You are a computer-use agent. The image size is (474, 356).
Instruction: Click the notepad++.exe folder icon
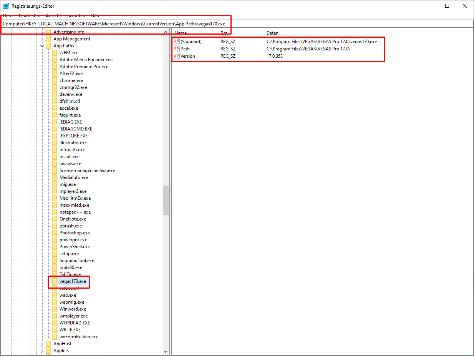[x=55, y=212]
